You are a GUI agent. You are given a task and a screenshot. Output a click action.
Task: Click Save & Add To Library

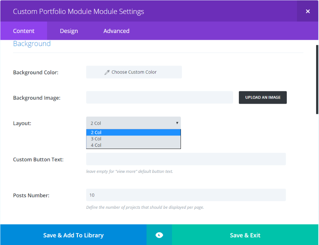pos(73,235)
